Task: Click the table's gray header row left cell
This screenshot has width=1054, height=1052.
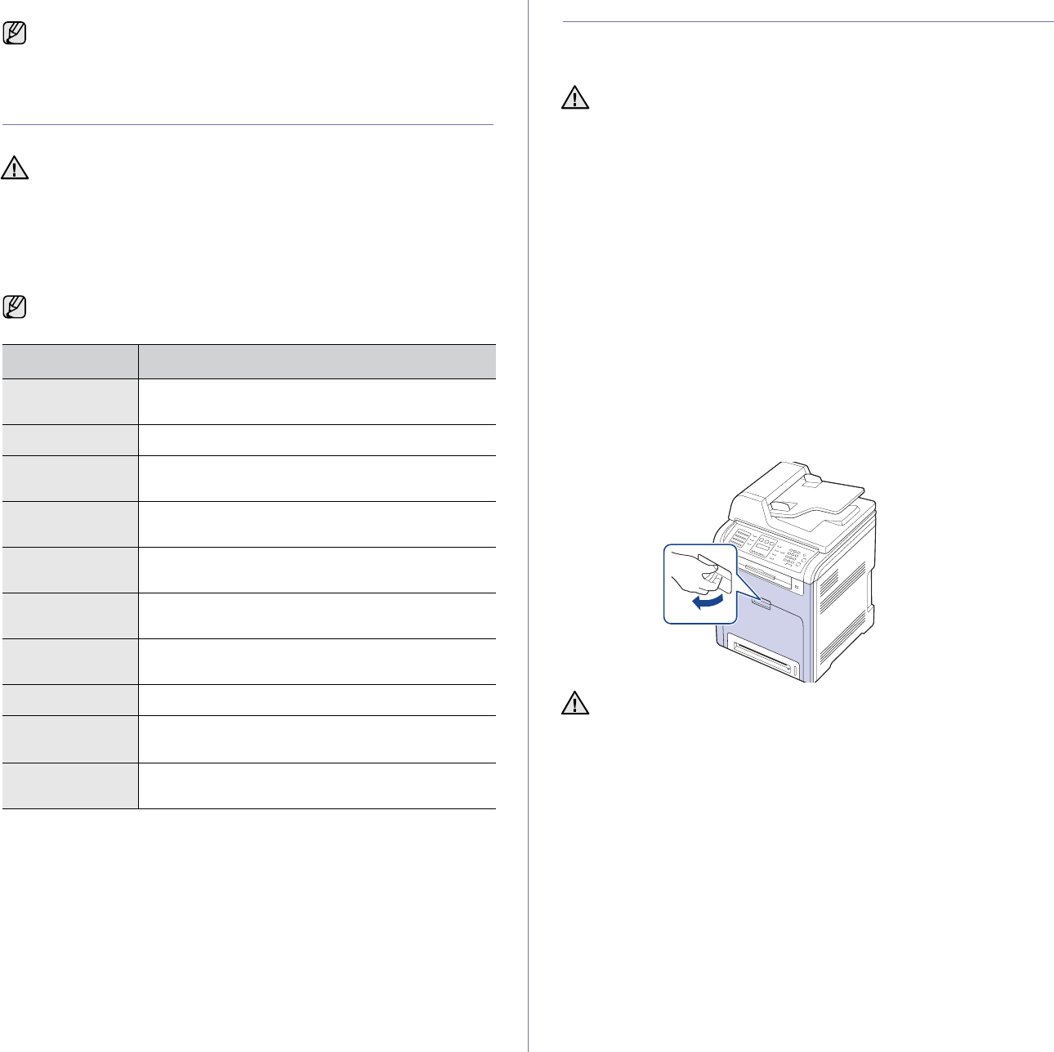Action: coord(70,361)
